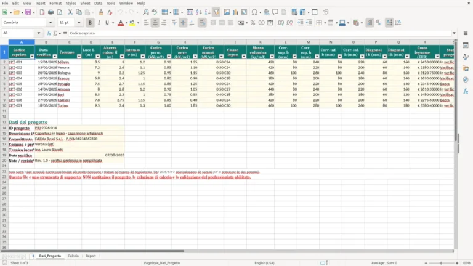
Task: Click the Add Decimal Place icon
Action: click(x=281, y=23)
